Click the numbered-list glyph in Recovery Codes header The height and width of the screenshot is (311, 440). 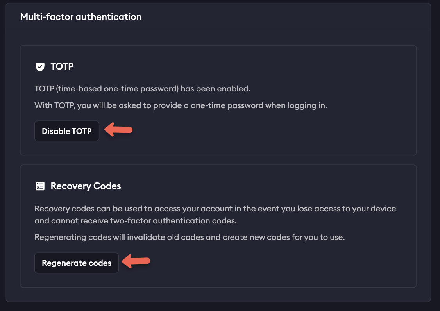[39, 186]
